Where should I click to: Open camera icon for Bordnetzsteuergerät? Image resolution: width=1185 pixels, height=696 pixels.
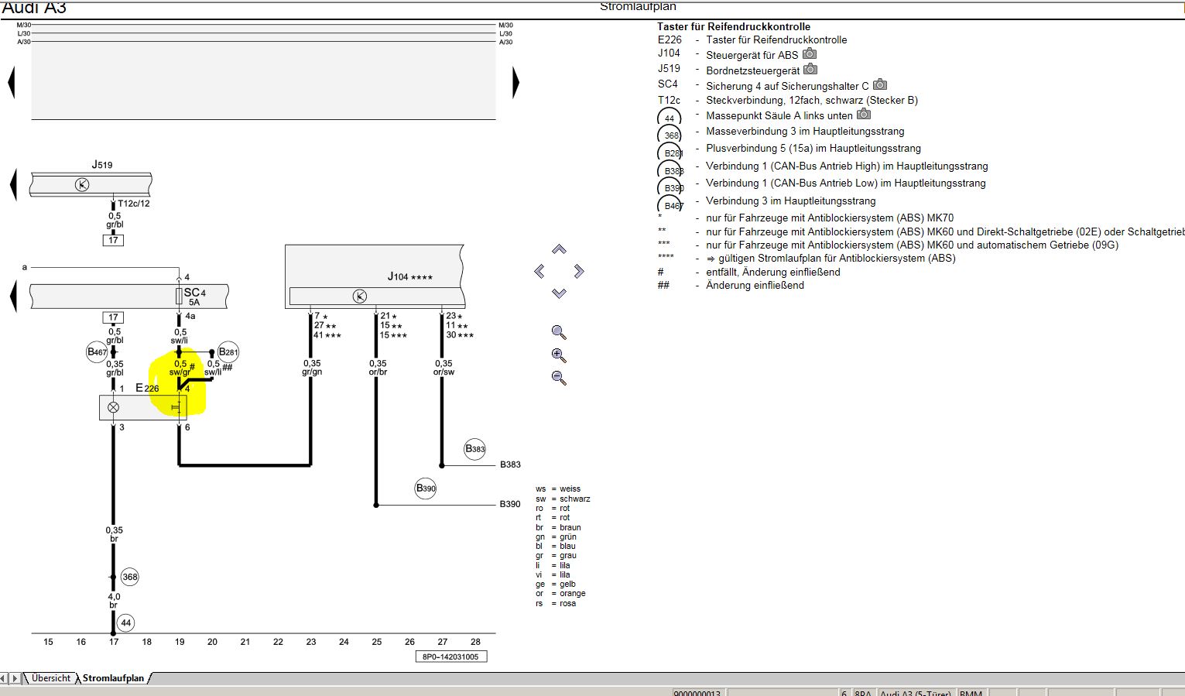(x=810, y=69)
